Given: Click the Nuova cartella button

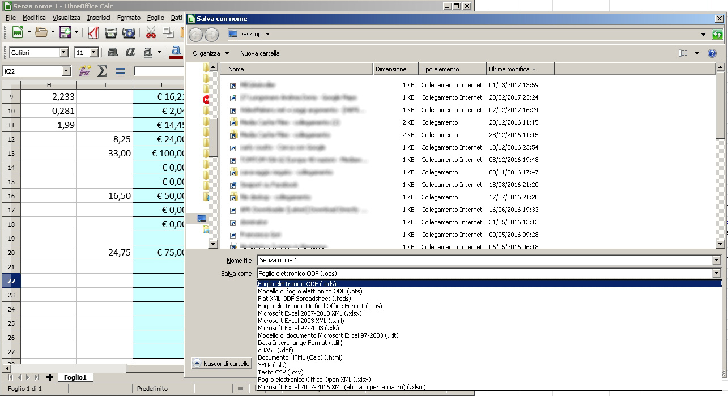Looking at the screenshot, I should coord(259,53).
